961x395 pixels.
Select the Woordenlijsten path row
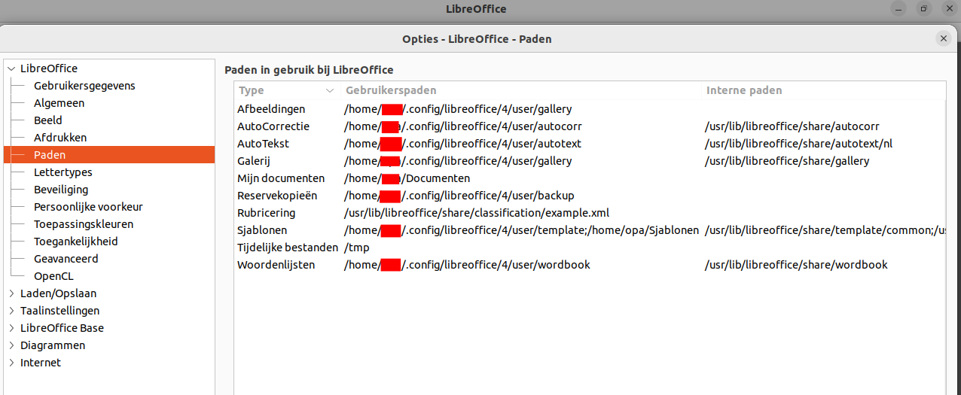[590, 265]
